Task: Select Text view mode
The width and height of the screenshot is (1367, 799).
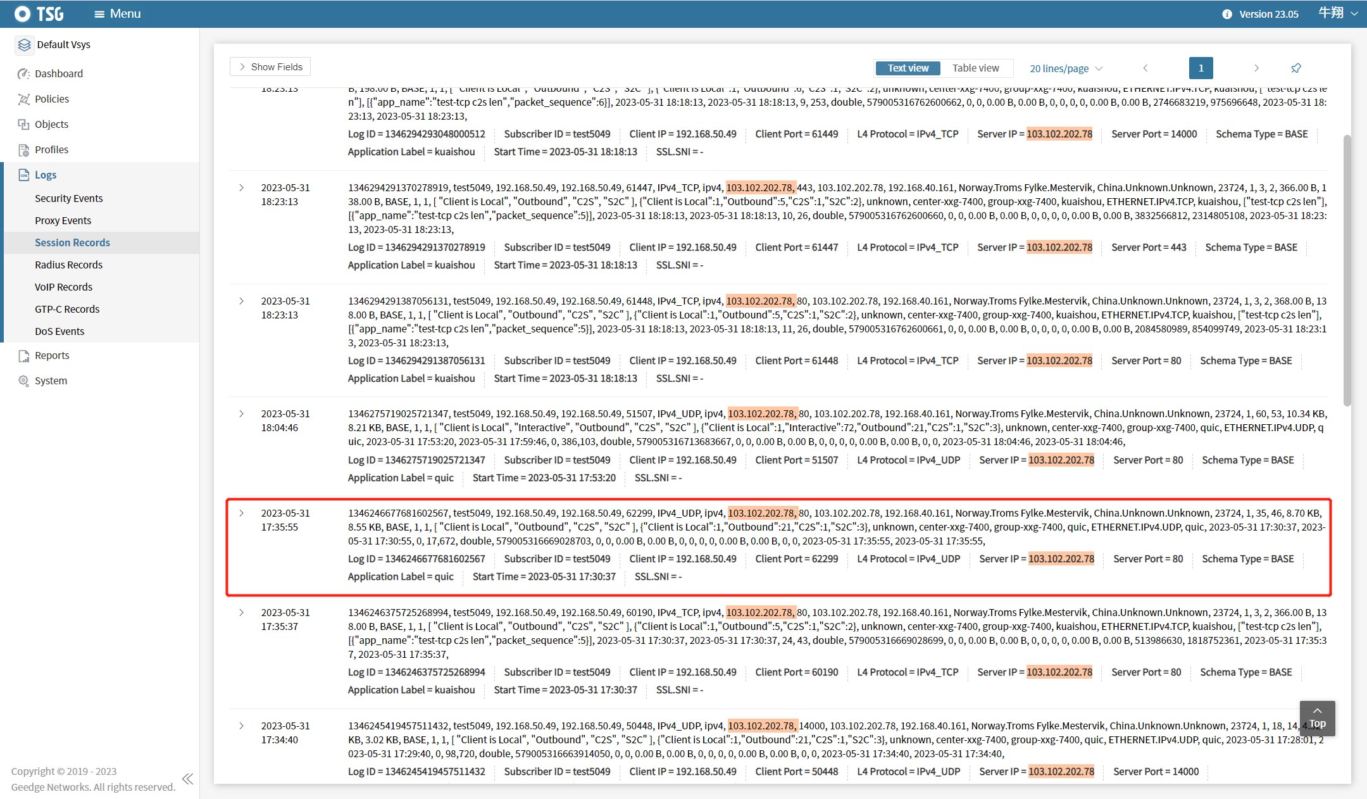Action: [x=908, y=68]
